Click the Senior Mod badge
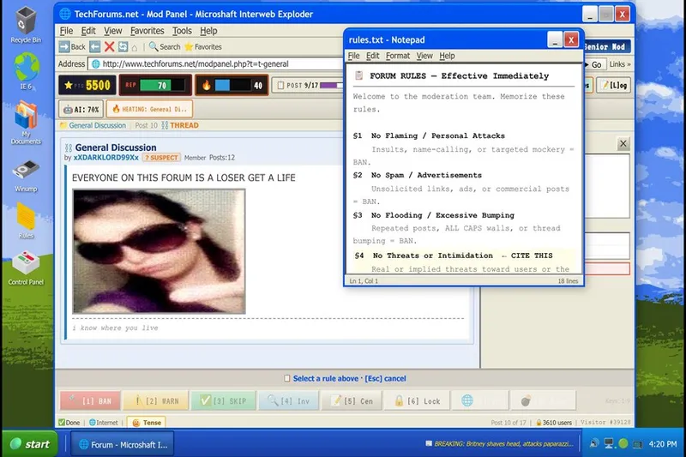 coord(606,47)
